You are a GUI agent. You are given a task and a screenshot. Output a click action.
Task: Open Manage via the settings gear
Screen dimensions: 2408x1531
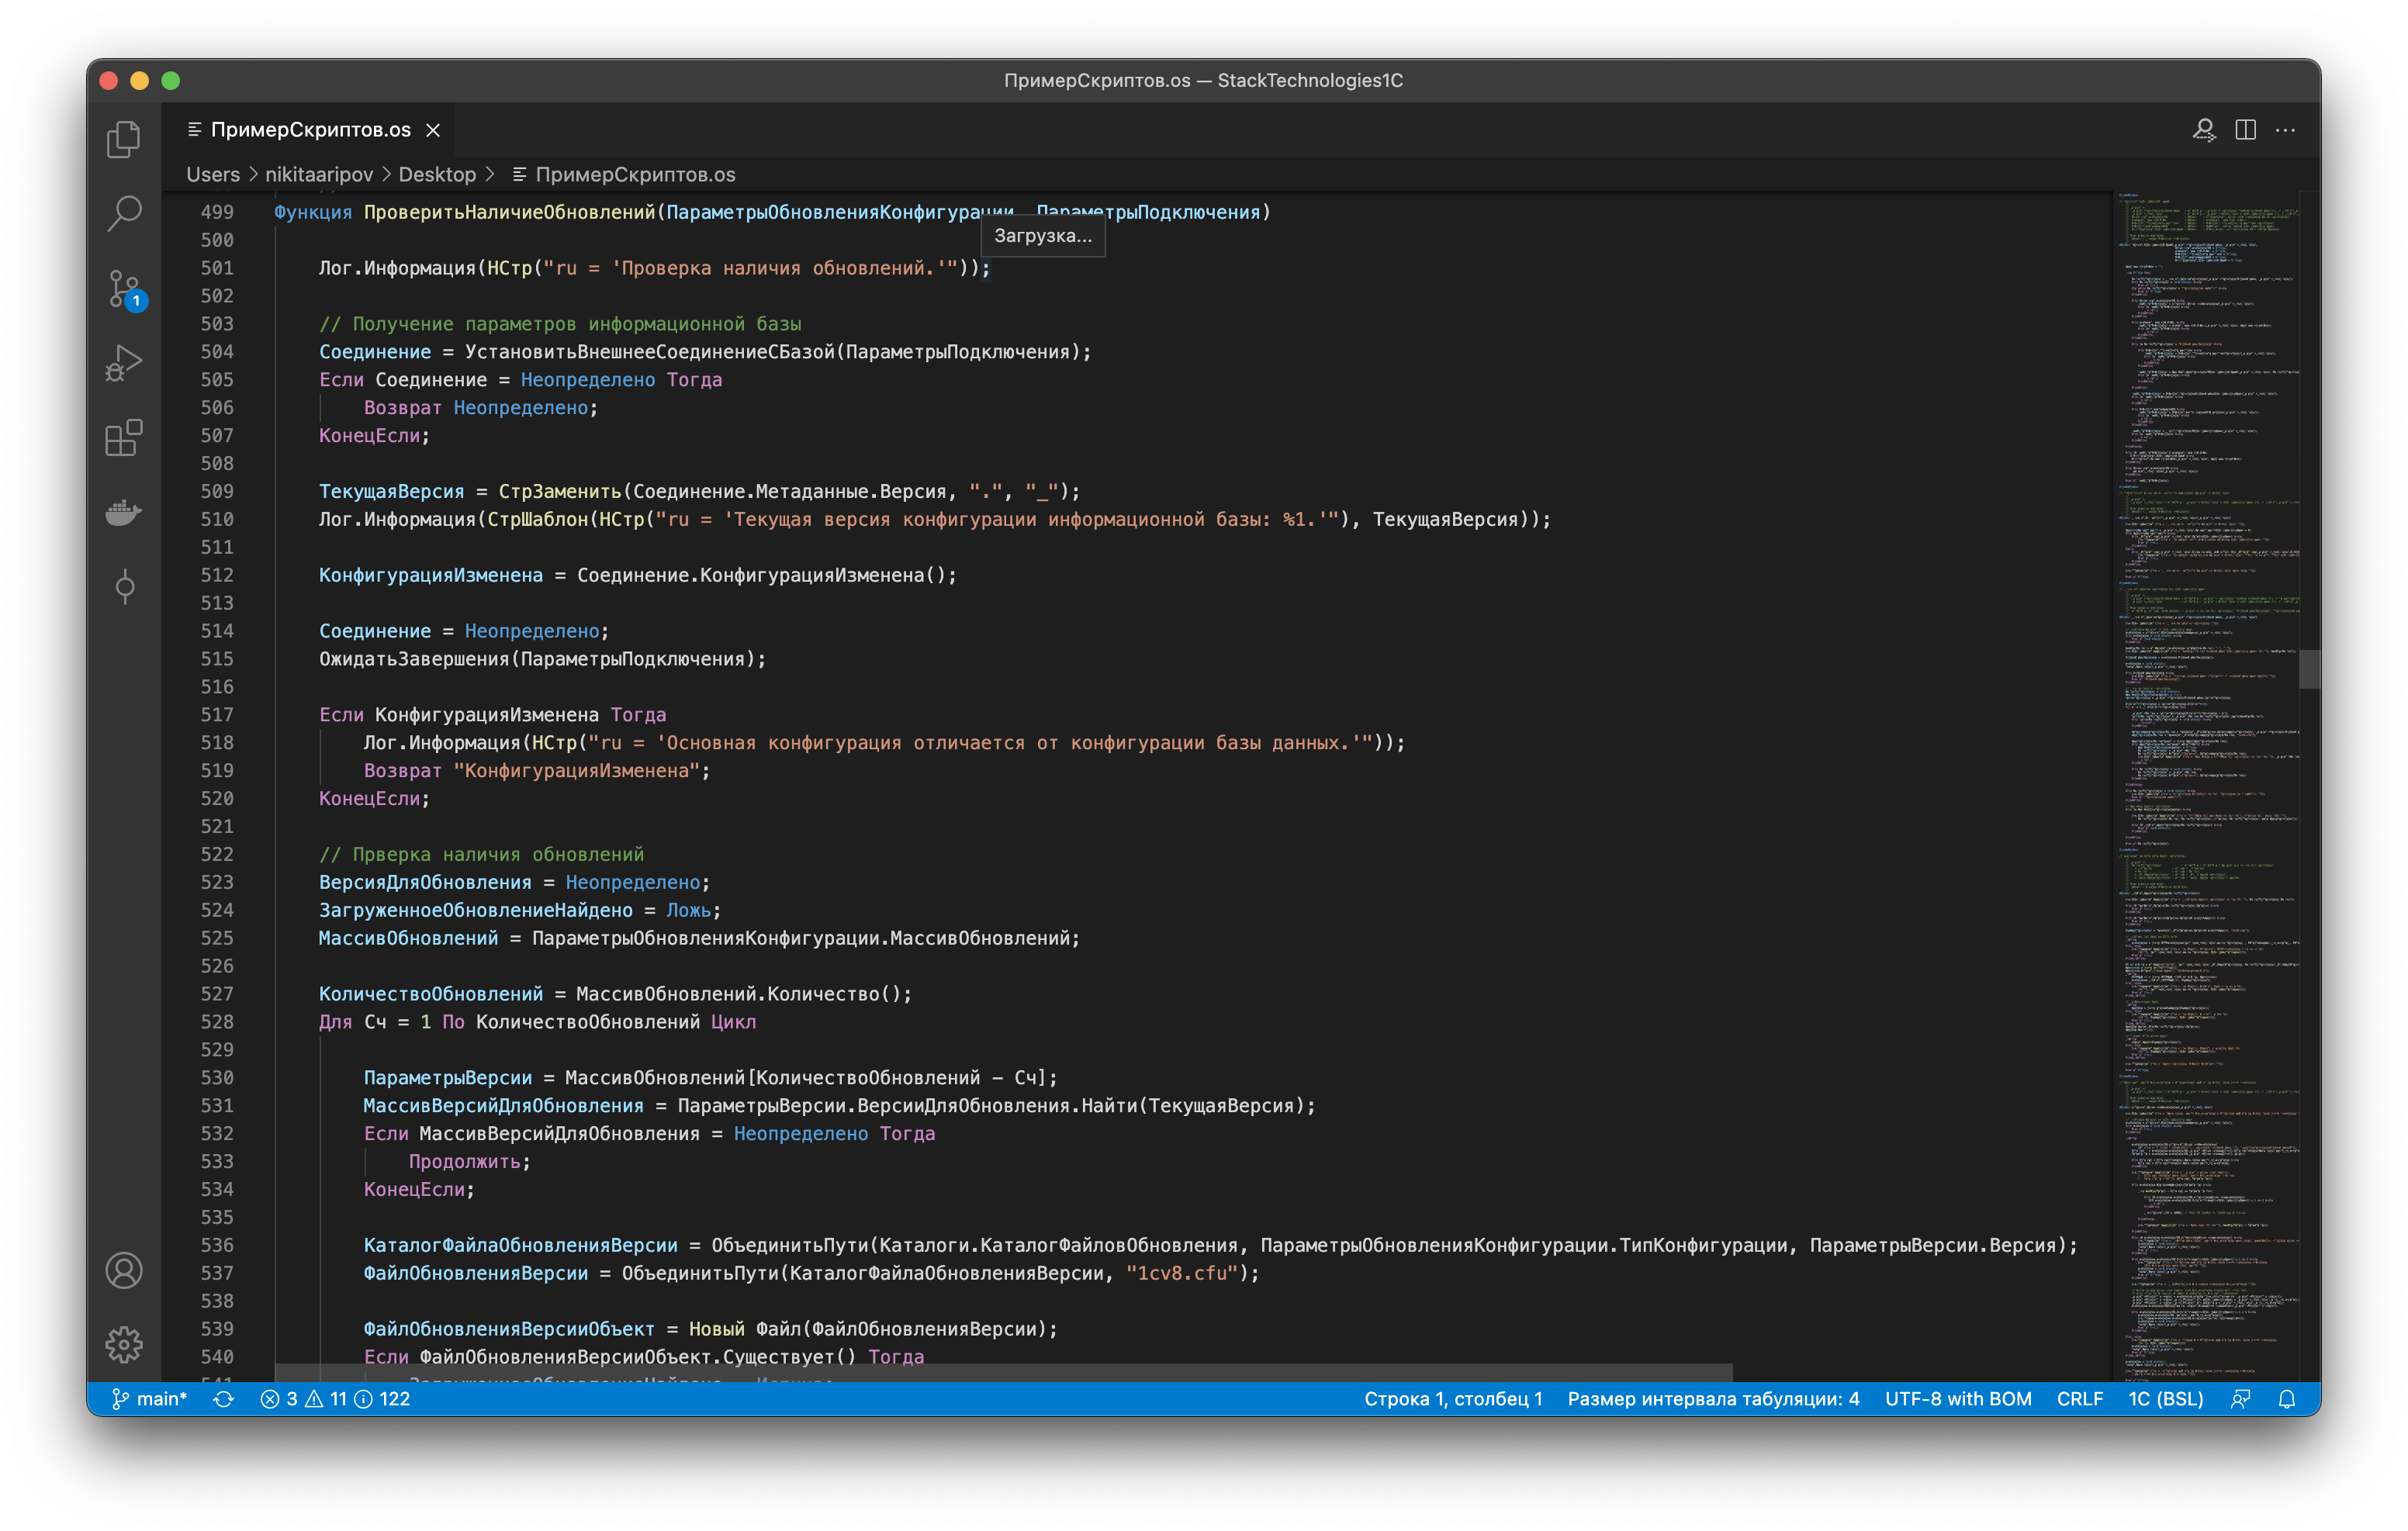tap(123, 1345)
